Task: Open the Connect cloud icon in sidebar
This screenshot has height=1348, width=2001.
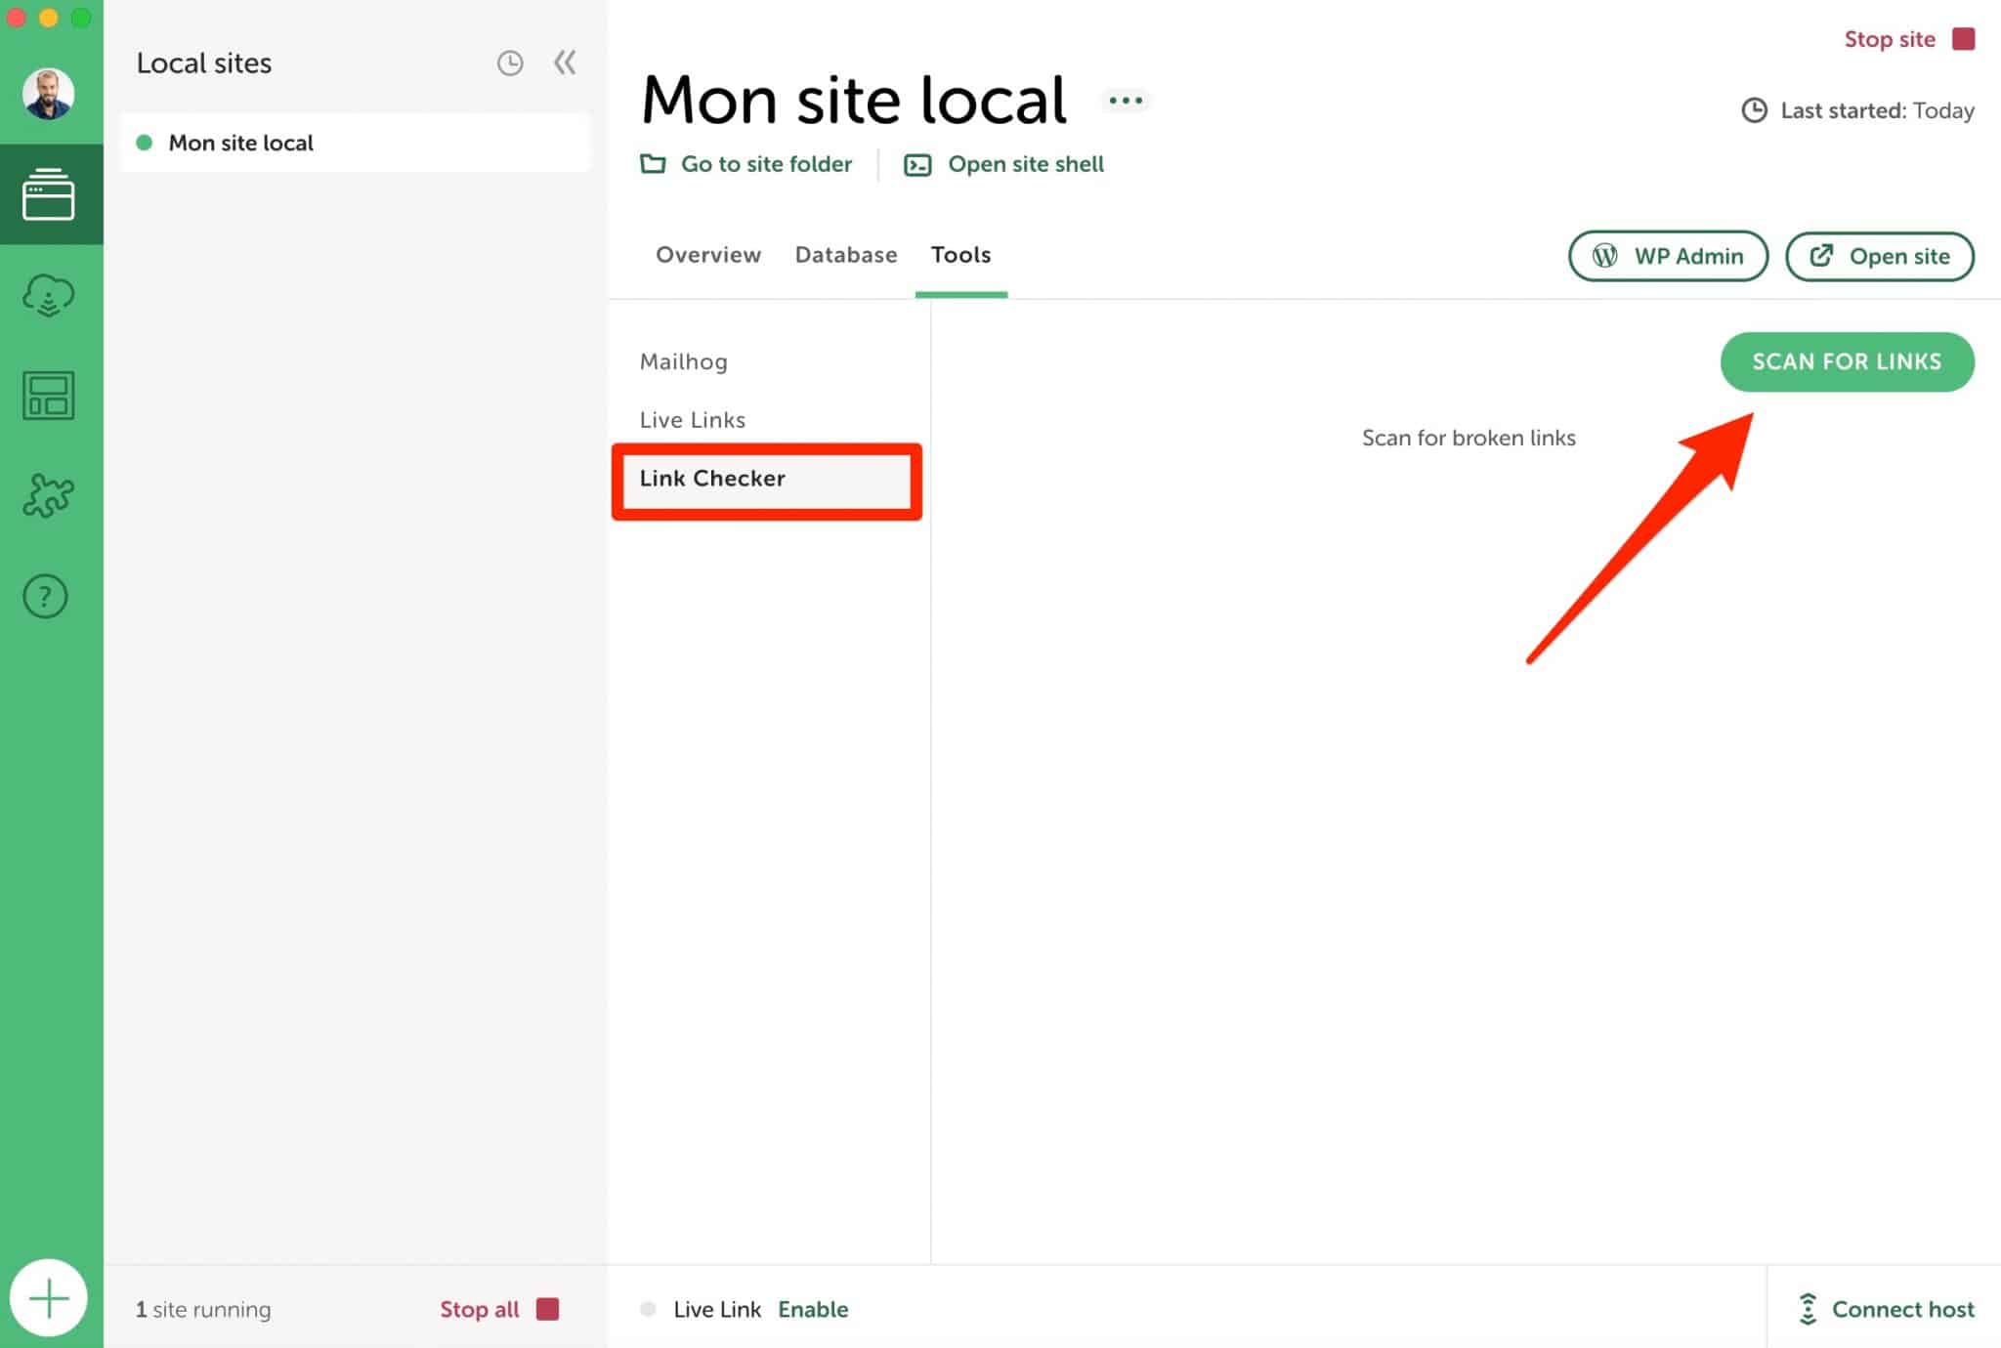Action: (49, 295)
